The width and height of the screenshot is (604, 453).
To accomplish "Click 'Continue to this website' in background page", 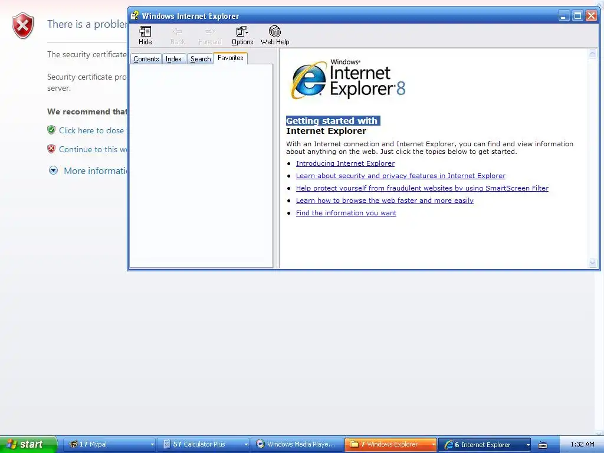I will click(93, 149).
